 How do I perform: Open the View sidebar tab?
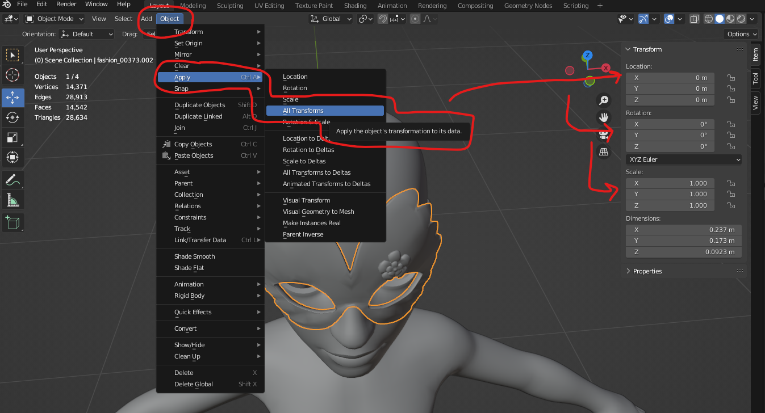pos(755,103)
